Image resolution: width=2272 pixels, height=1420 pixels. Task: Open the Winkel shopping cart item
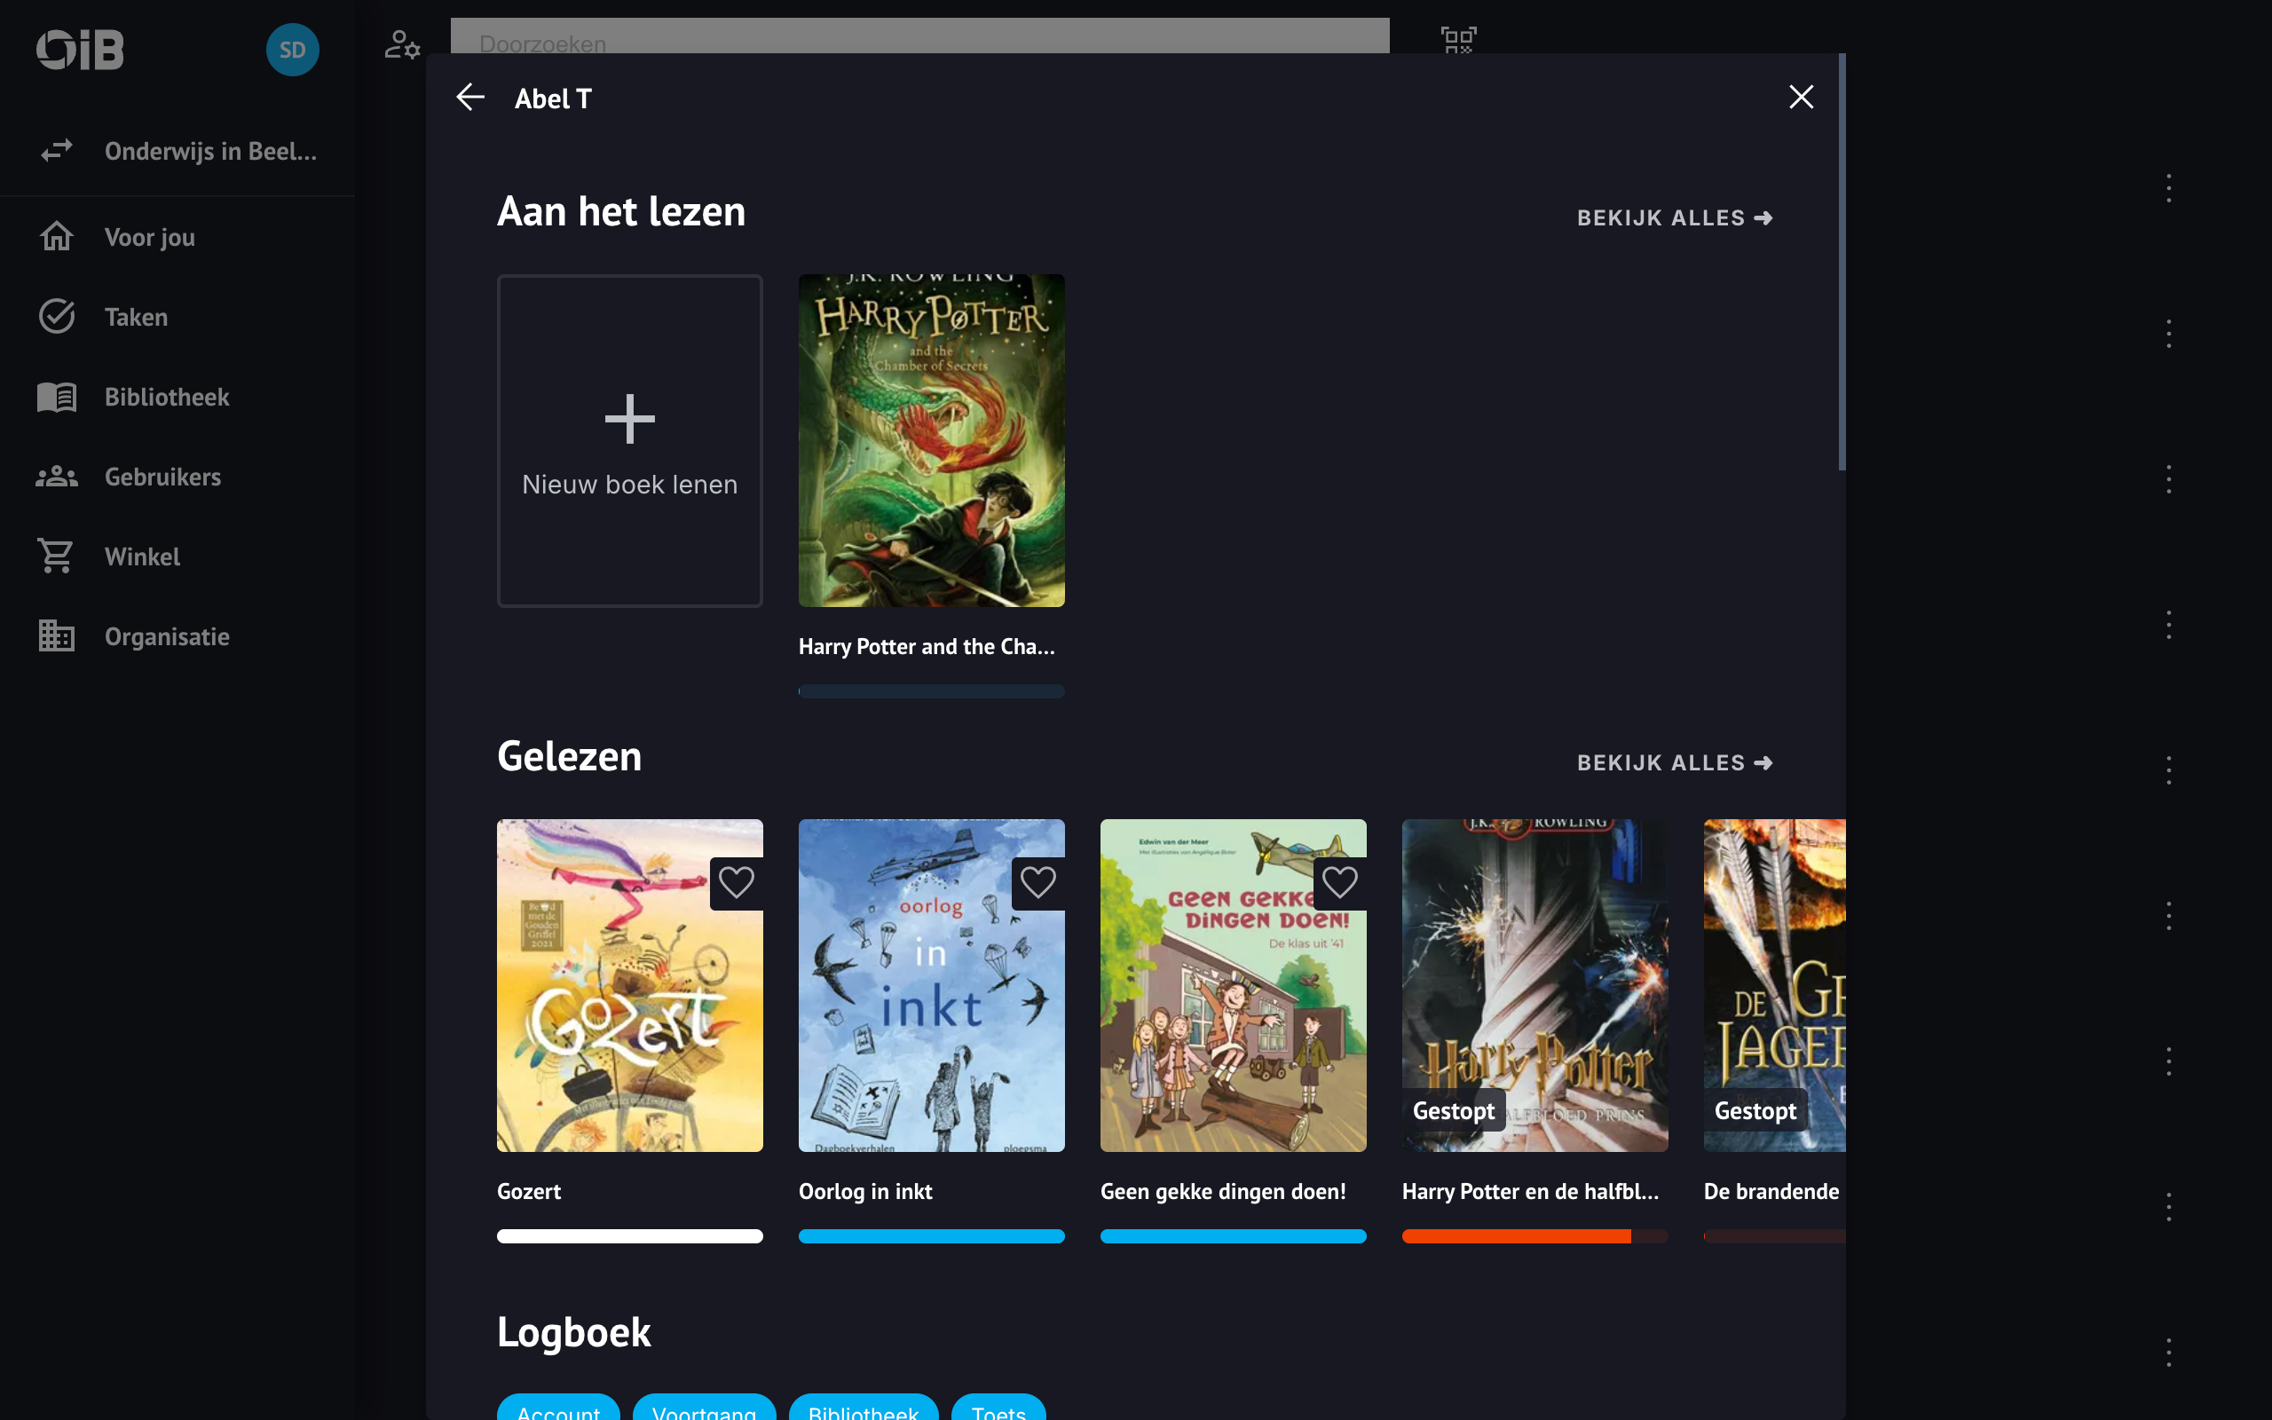pos(142,557)
